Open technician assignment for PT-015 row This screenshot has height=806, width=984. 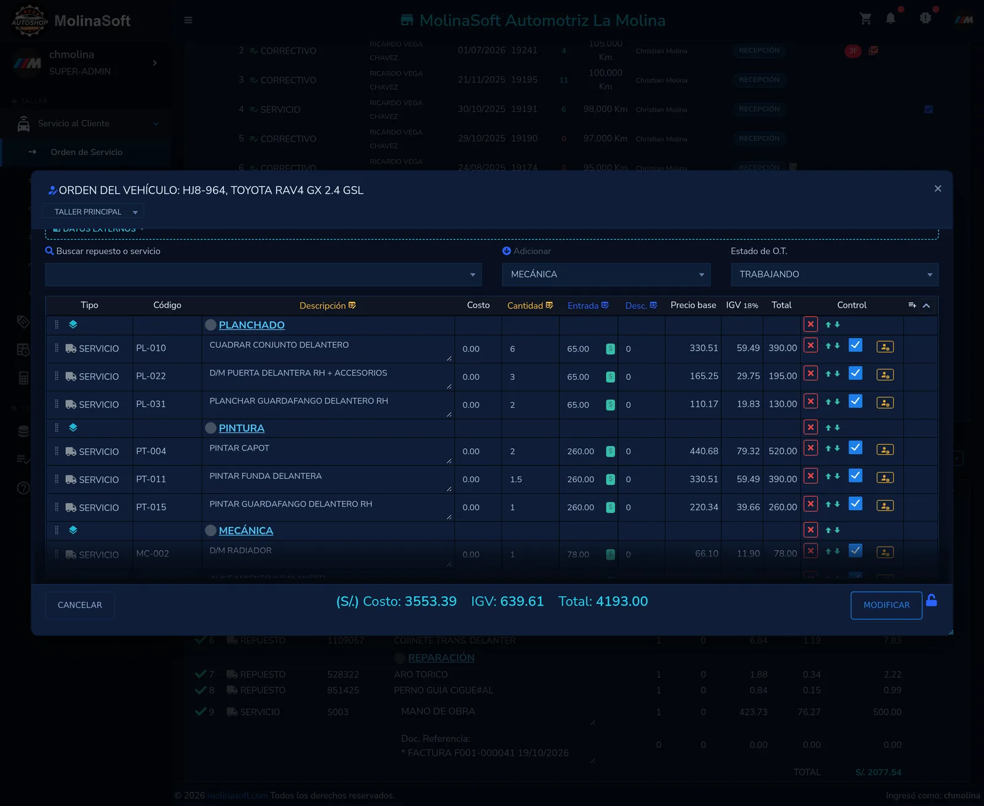[885, 505]
